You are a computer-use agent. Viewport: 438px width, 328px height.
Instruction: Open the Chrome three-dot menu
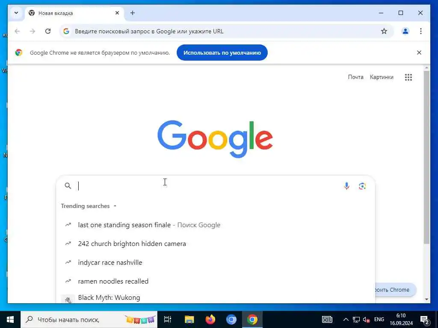coord(421,31)
